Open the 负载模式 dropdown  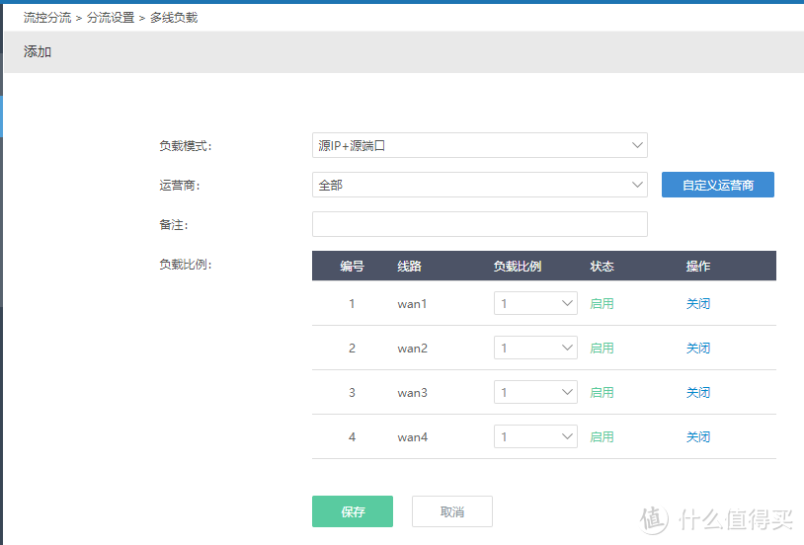click(x=479, y=145)
